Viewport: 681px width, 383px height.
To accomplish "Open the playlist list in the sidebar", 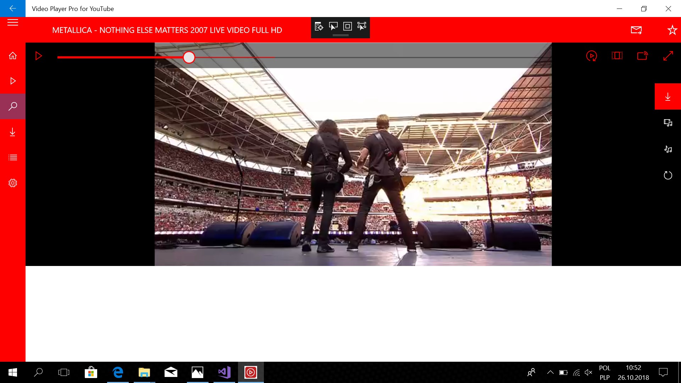I will click(13, 157).
